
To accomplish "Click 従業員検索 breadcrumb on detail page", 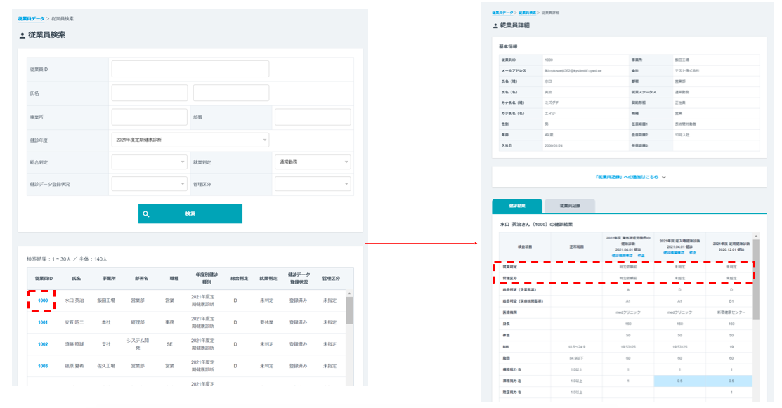I will tap(523, 13).
